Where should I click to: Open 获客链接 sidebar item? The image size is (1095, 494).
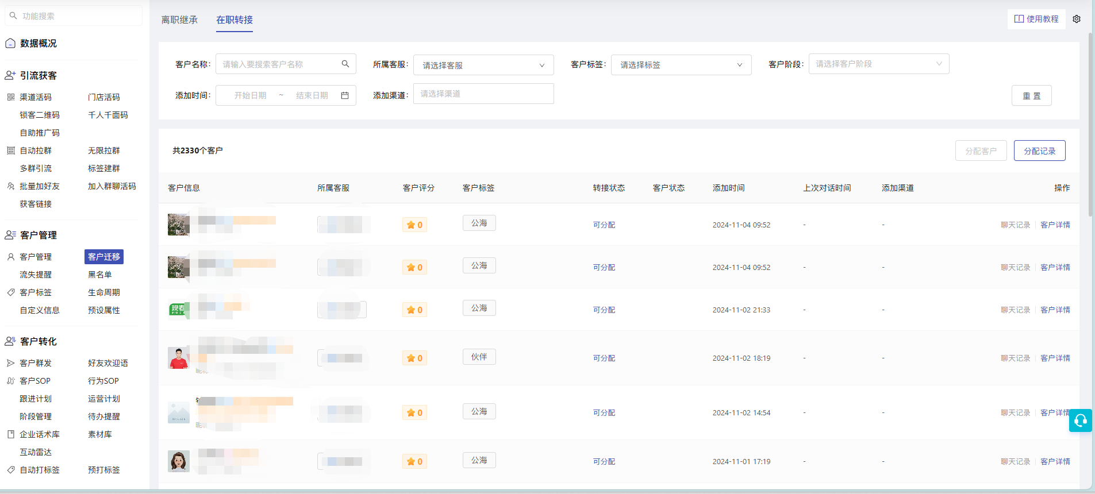tap(36, 204)
